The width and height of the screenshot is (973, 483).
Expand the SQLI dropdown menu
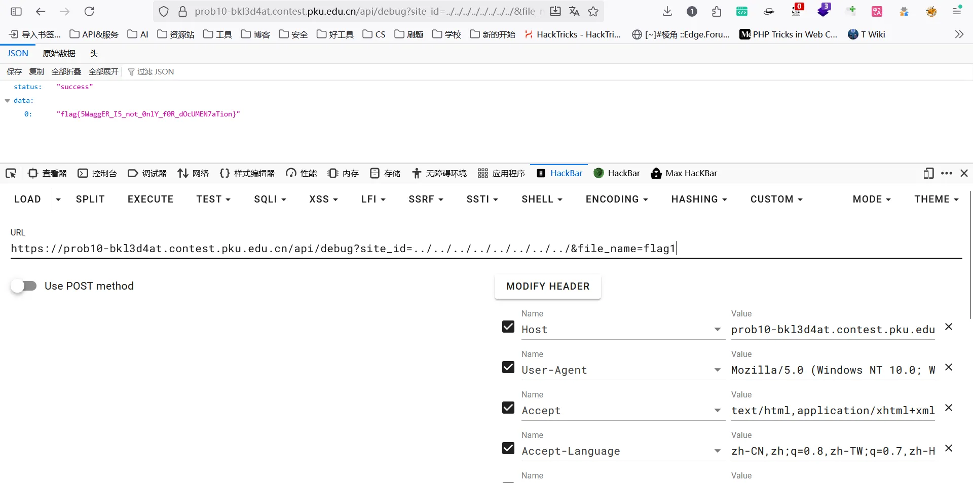pos(270,199)
